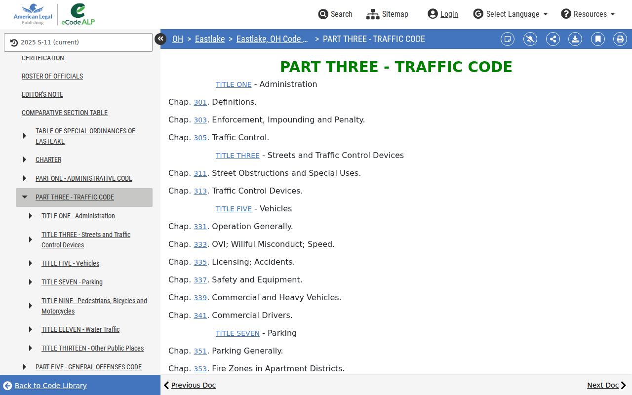Collapse the sidebar with double-chevron button

pos(160,39)
